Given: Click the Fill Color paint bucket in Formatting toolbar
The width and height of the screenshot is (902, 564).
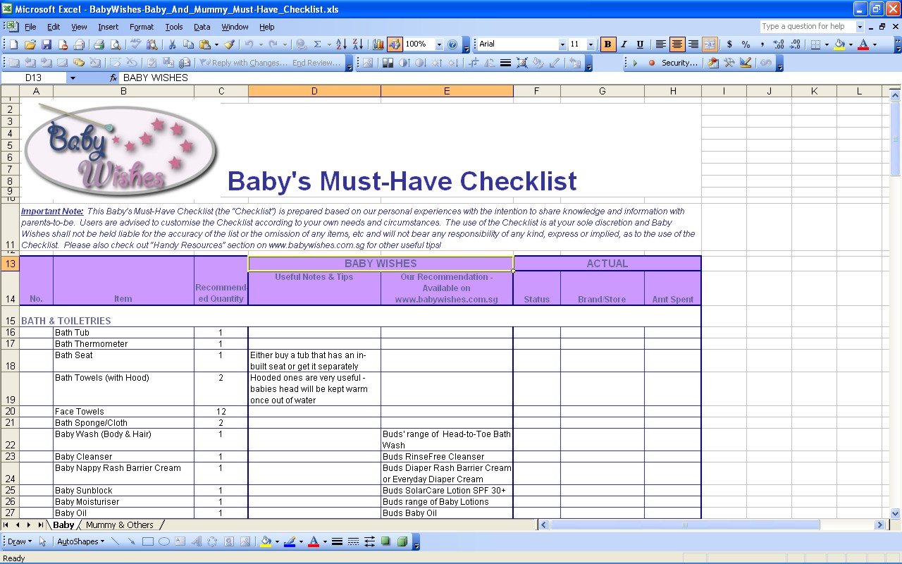Looking at the screenshot, I should pos(839,44).
